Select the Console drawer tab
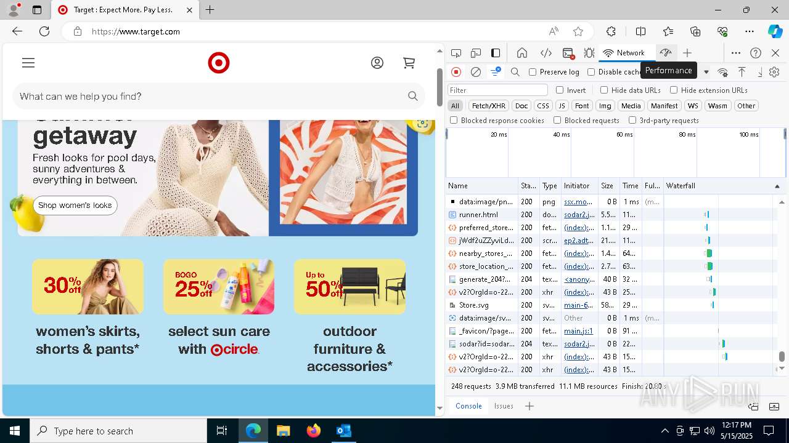 [468, 406]
